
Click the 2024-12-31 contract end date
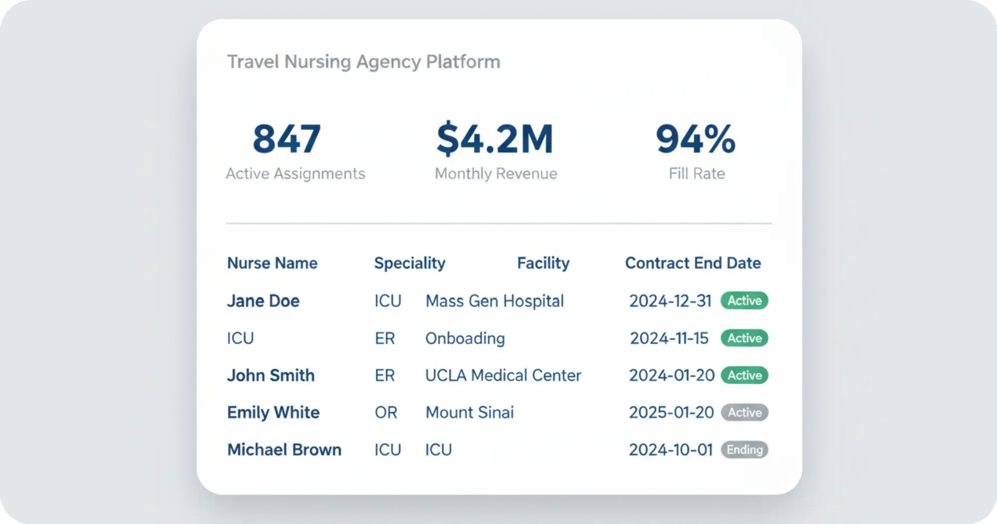point(670,301)
